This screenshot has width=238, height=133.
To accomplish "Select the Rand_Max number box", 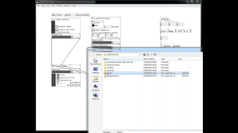I will pyautogui.click(x=108, y=27).
